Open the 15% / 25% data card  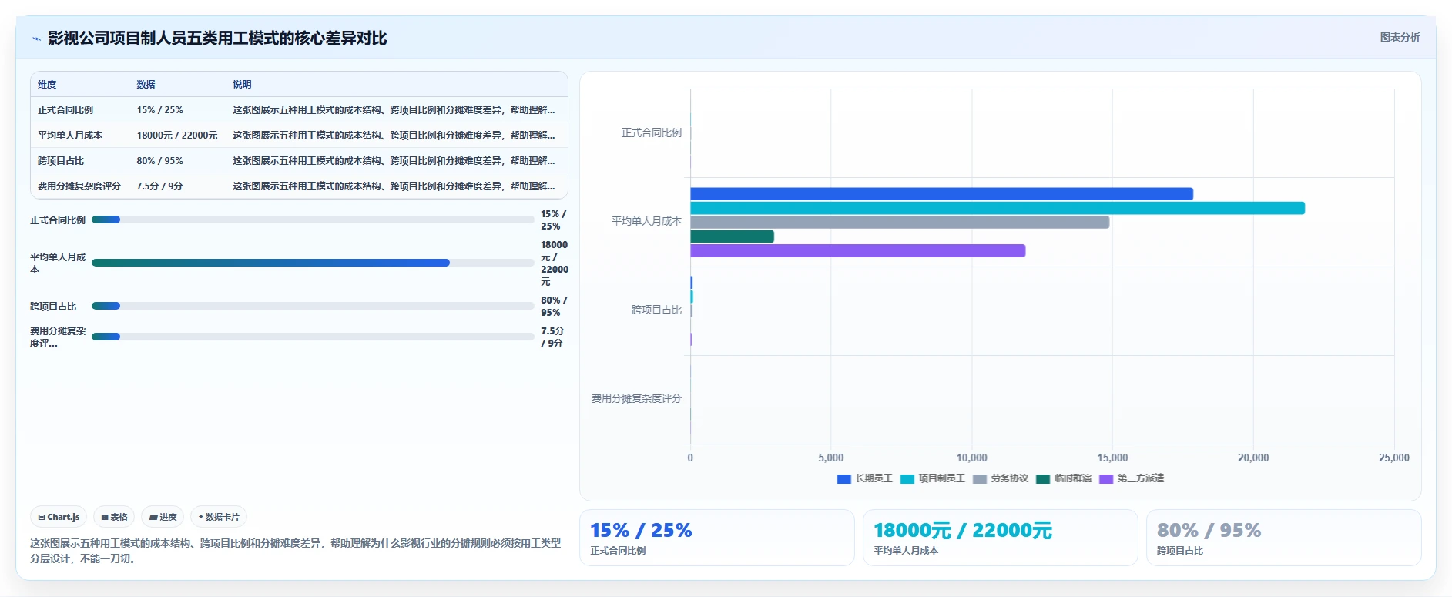[x=716, y=538]
